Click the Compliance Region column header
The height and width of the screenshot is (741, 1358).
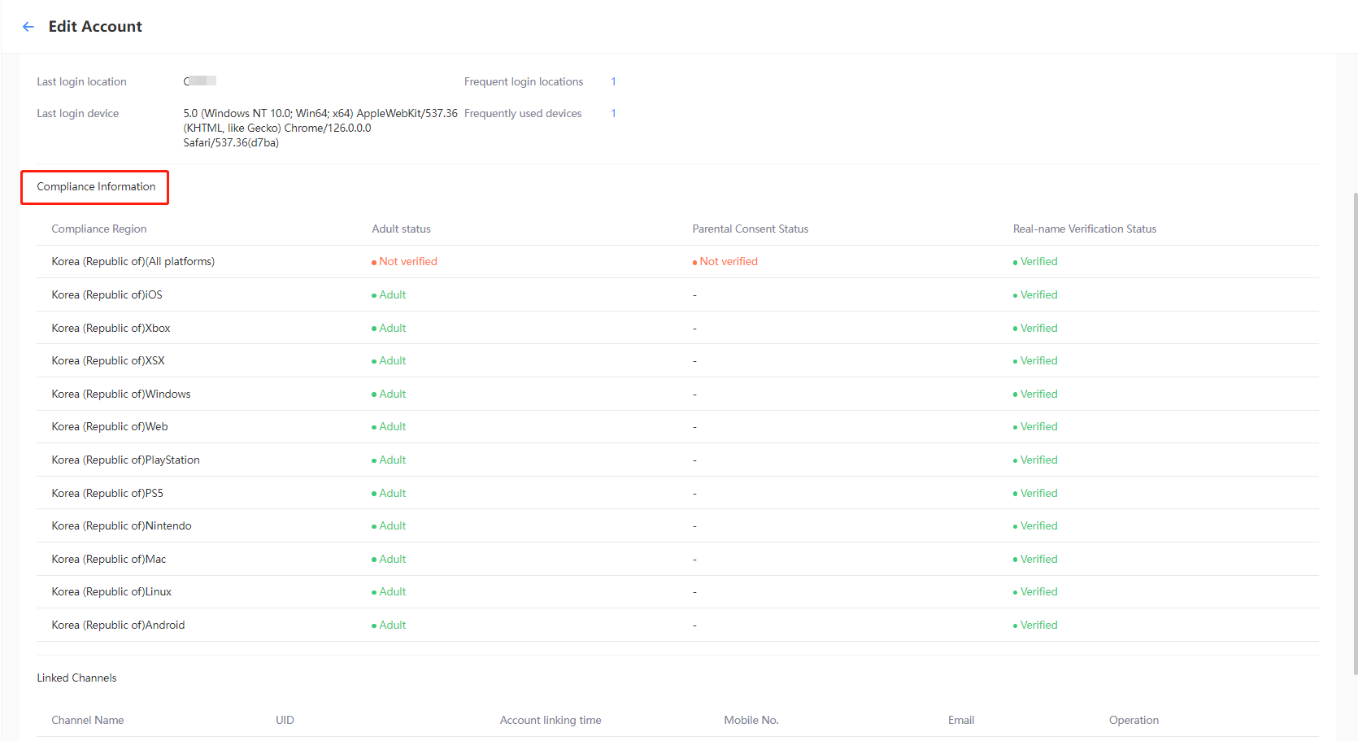[x=99, y=229]
